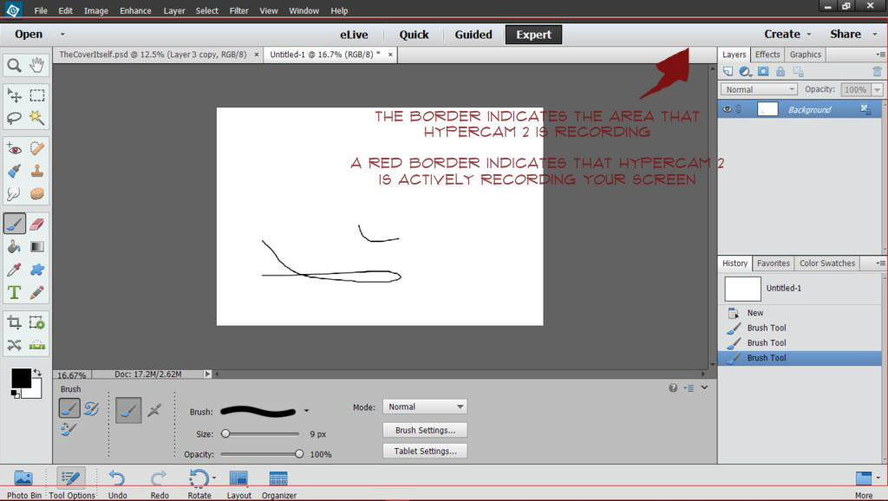888x501 pixels.
Task: Open help for the tool options
Action: click(673, 387)
